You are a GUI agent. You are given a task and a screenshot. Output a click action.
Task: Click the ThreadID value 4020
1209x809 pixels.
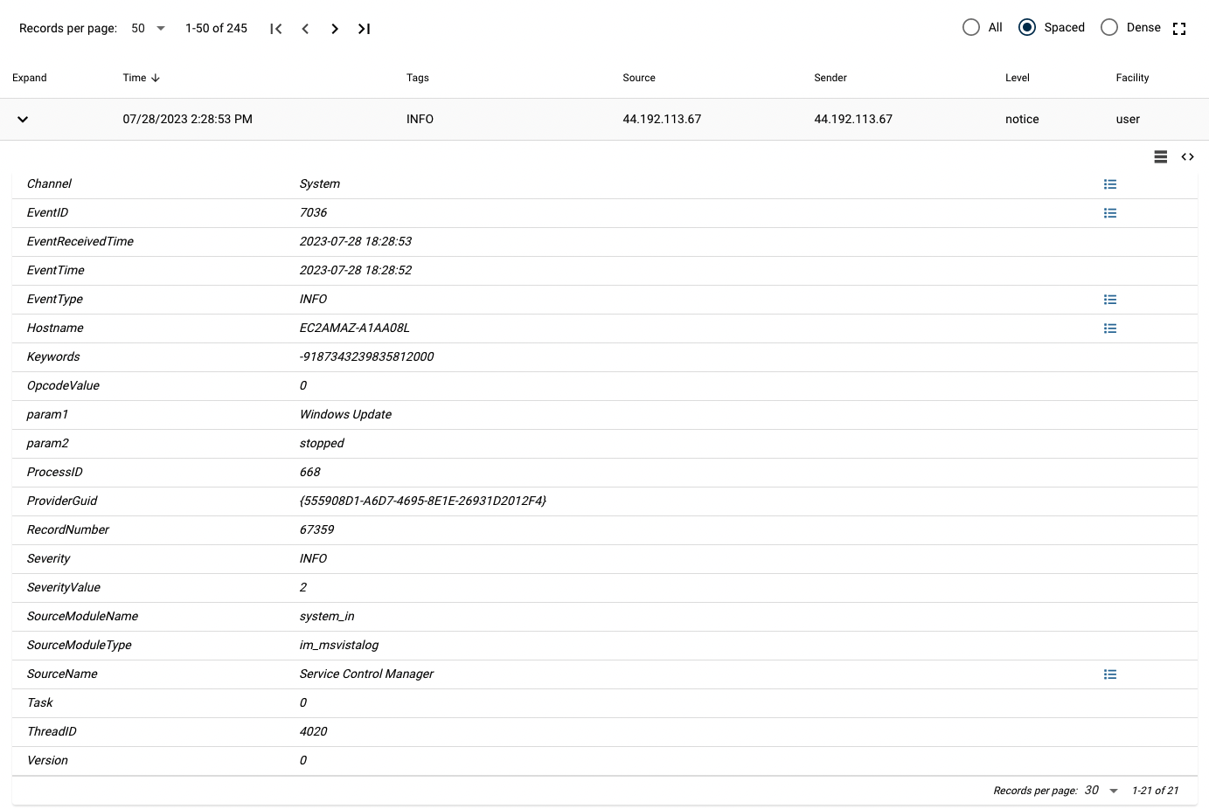314,731
